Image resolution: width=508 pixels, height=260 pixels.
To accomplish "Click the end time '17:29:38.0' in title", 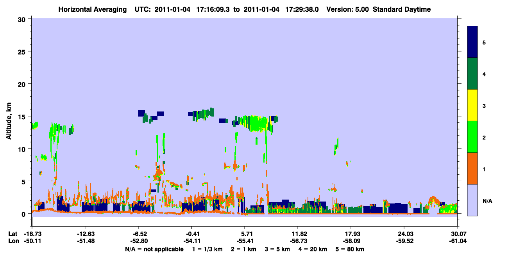I will (303, 9).
